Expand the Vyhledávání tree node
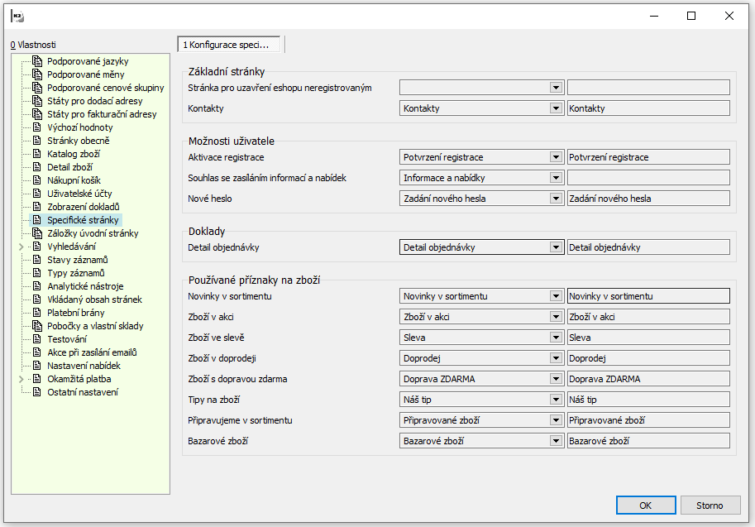 click(22, 247)
